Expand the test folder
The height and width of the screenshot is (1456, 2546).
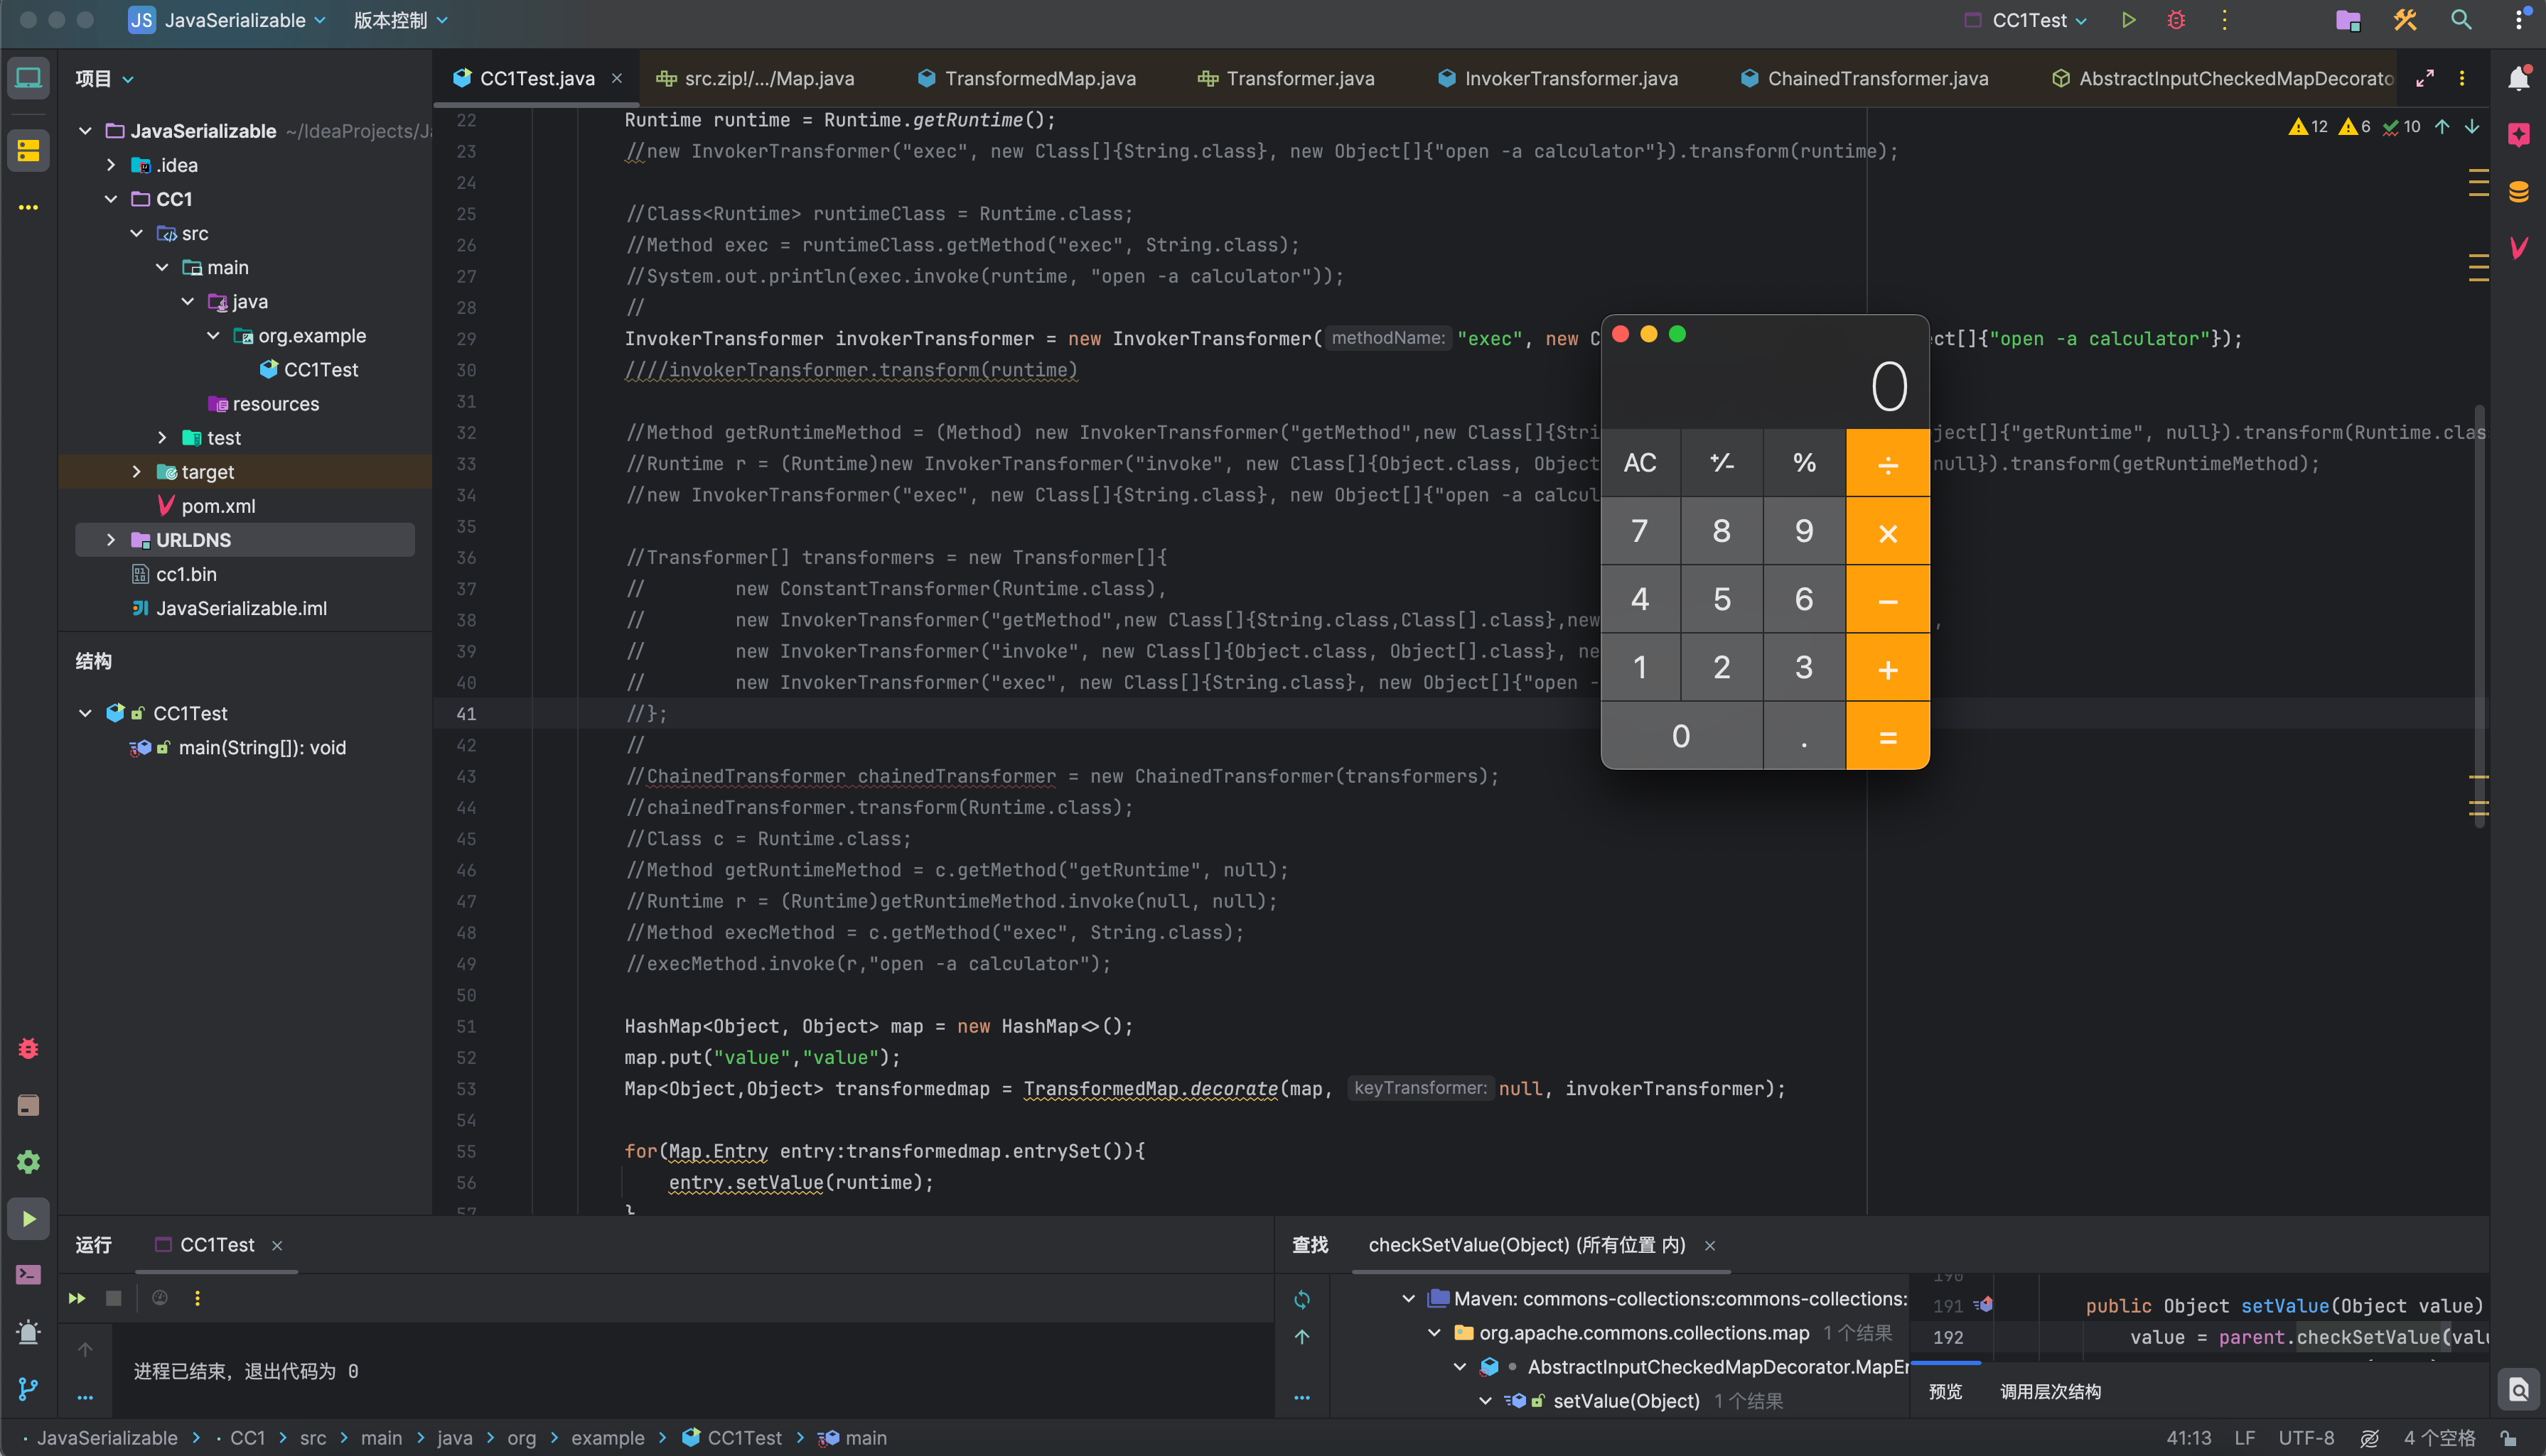[162, 438]
